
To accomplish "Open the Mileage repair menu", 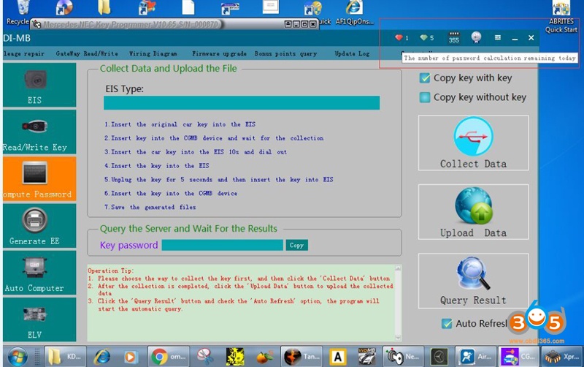I will [x=23, y=53].
